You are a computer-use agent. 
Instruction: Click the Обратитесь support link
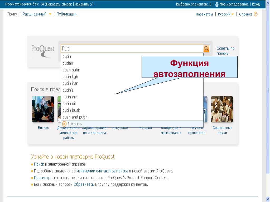[x=84, y=184]
